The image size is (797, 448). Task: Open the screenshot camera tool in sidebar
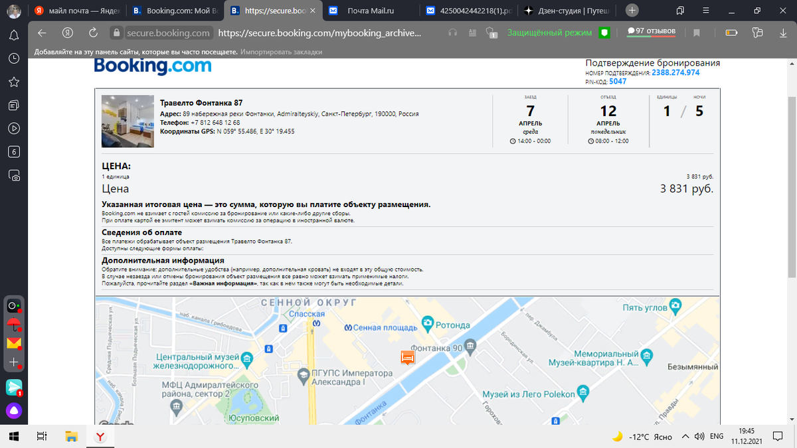coord(13,175)
